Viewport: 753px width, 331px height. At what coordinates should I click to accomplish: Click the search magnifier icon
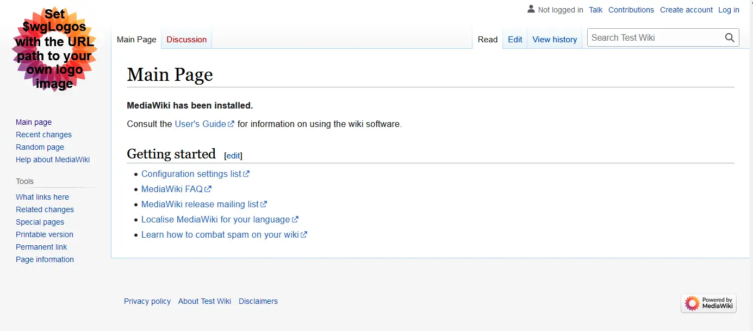pos(730,37)
